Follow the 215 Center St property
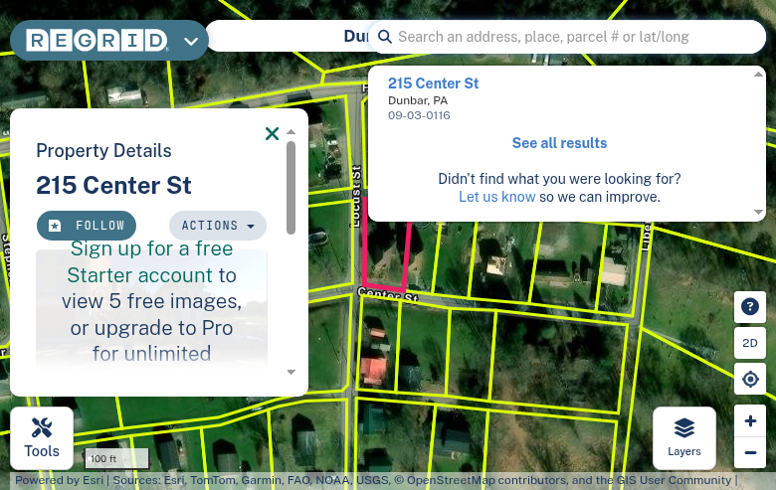776x490 pixels. pyautogui.click(x=87, y=226)
